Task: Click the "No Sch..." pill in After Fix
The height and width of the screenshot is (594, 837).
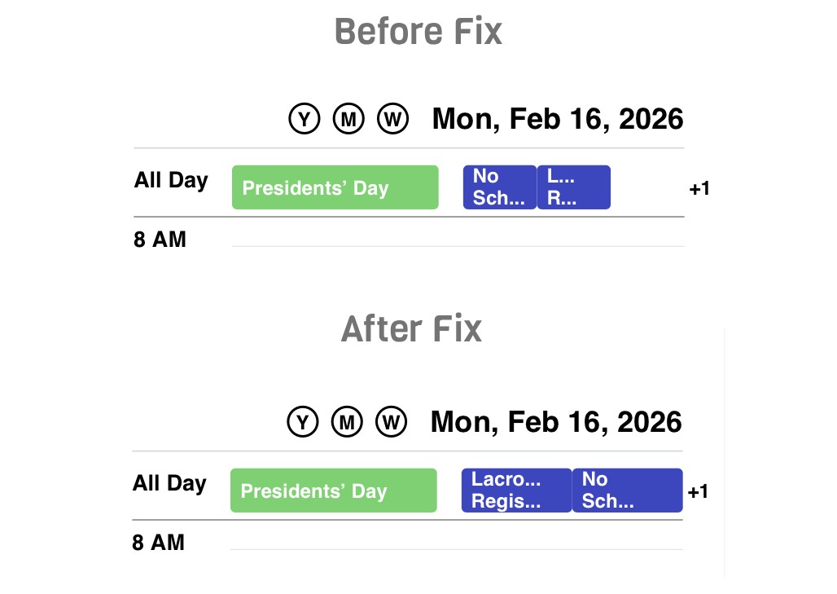Action: coord(627,490)
